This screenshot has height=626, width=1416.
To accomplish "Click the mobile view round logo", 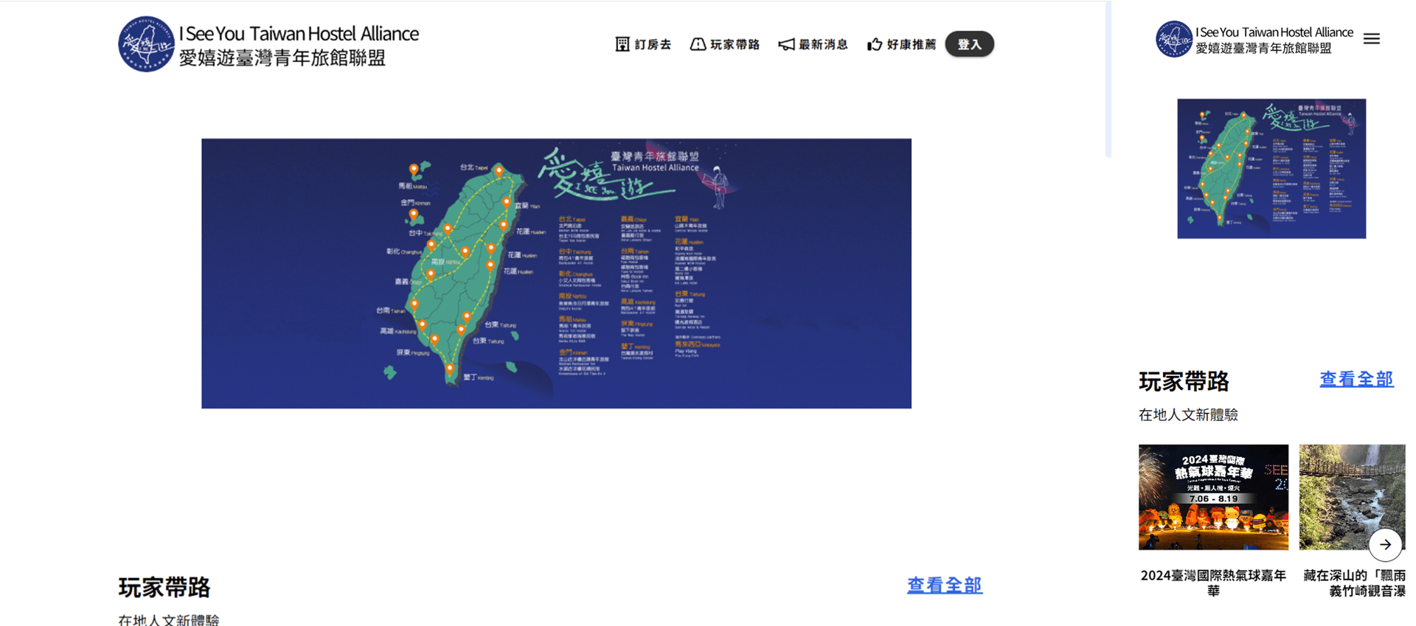I will pyautogui.click(x=1174, y=39).
